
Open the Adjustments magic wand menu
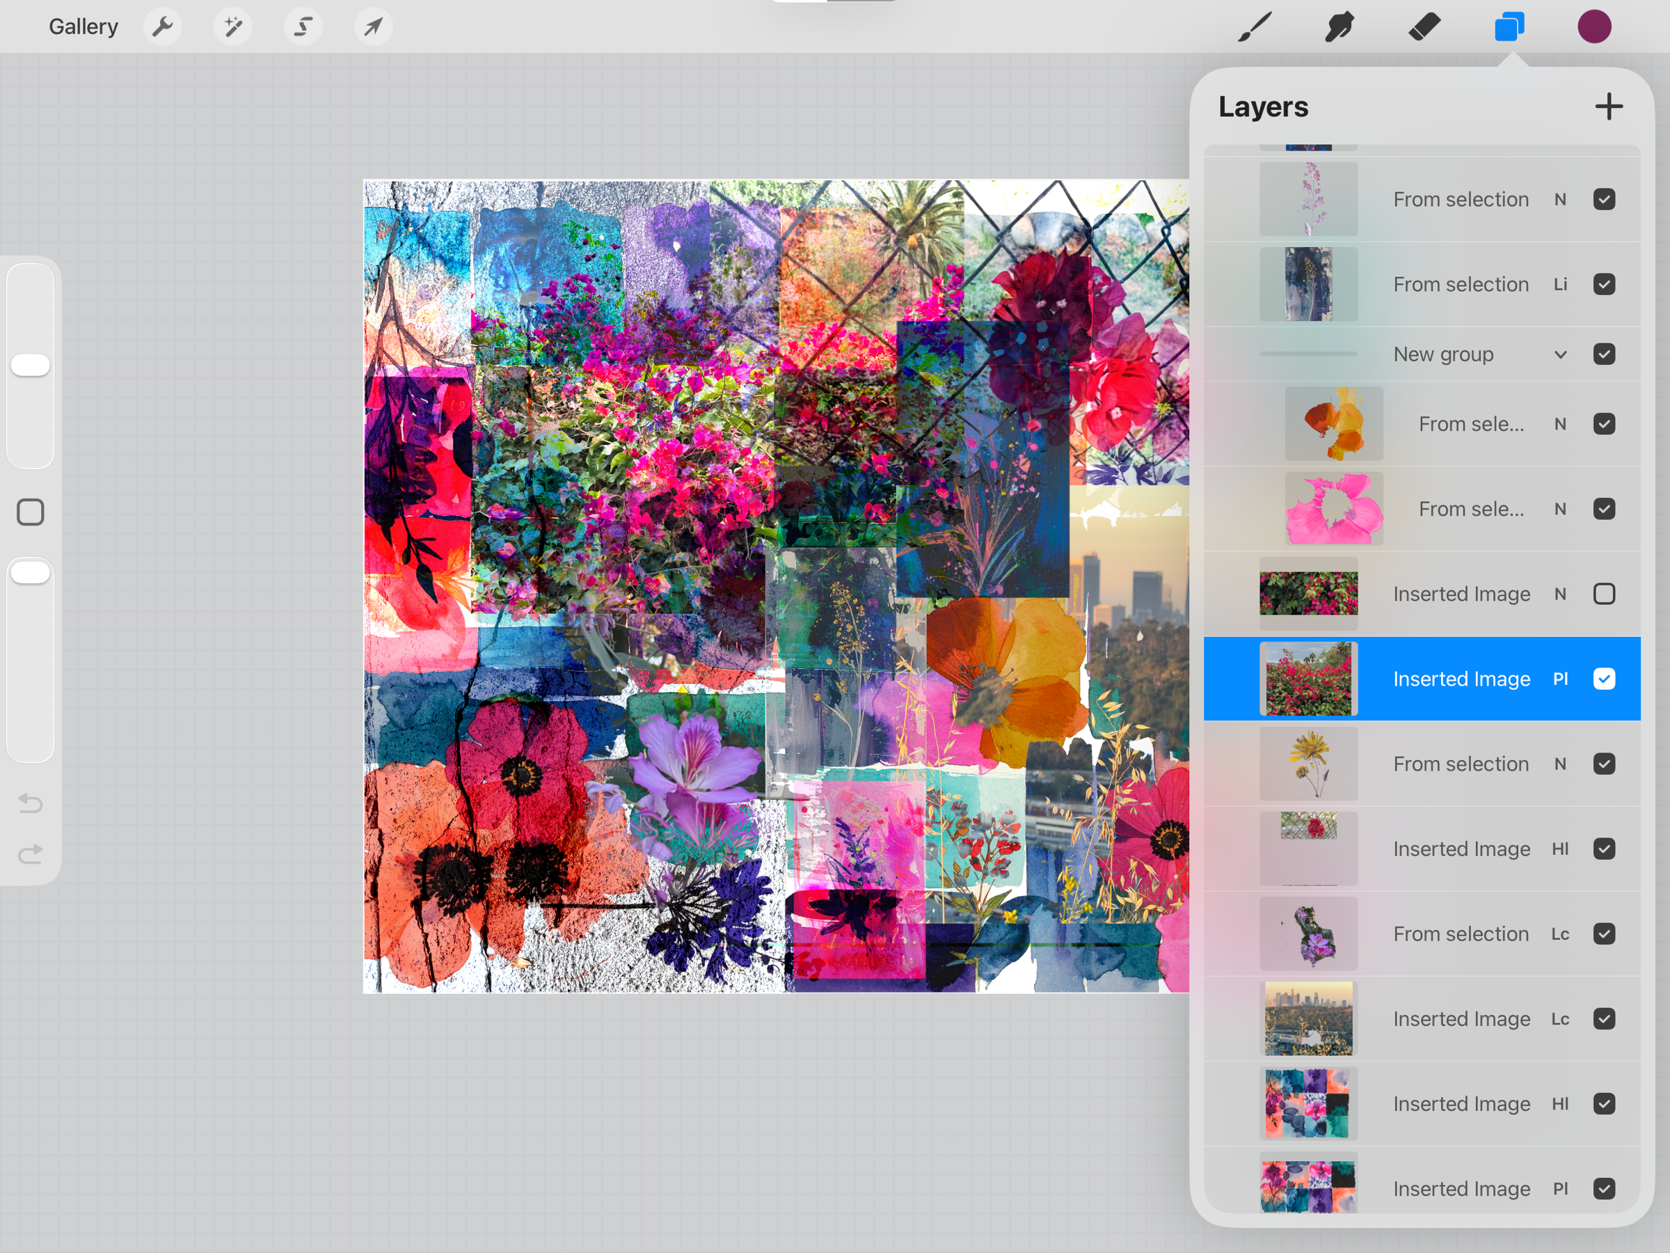tap(232, 27)
